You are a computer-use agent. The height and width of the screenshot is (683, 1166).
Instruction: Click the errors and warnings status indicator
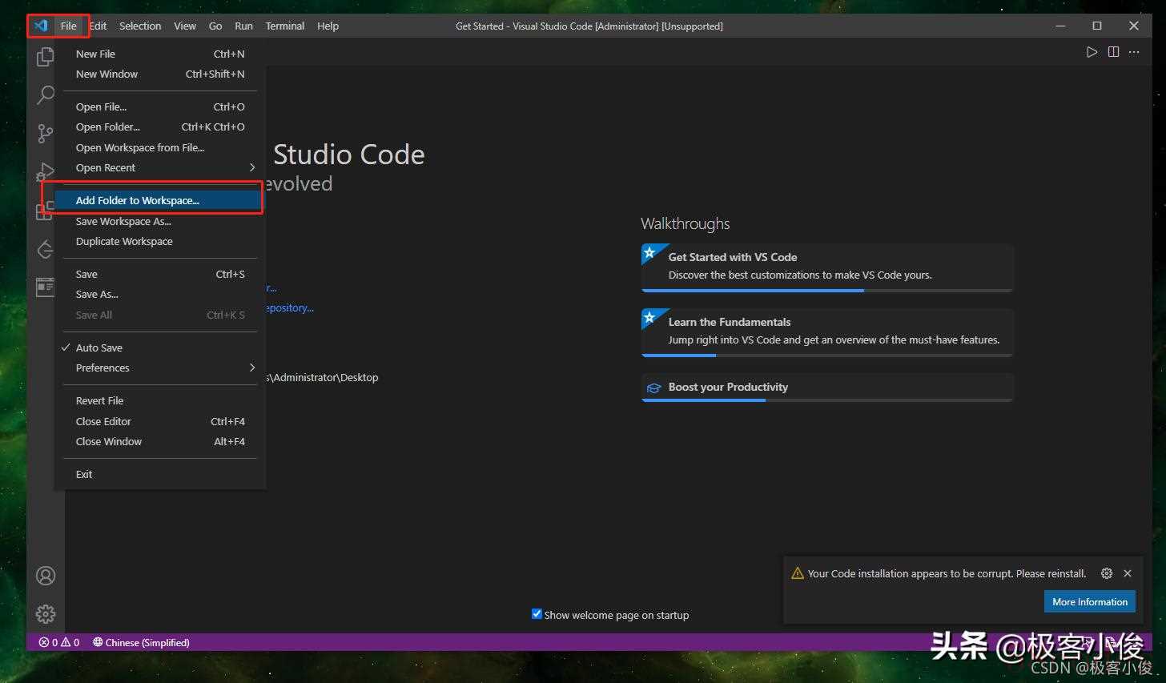[59, 642]
